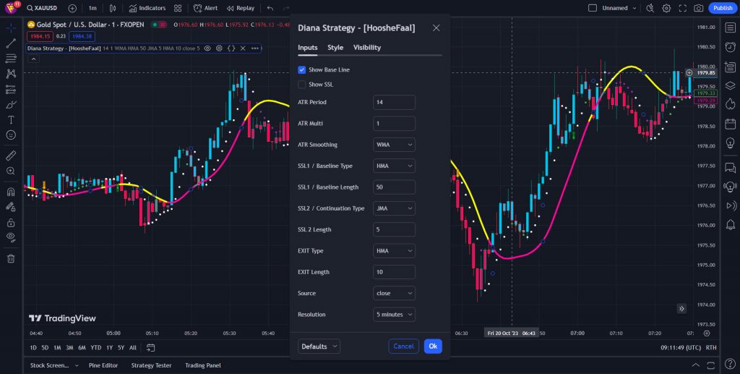Select the Trend Line drawing tool
This screenshot has width=740, height=374.
pyautogui.click(x=11, y=43)
